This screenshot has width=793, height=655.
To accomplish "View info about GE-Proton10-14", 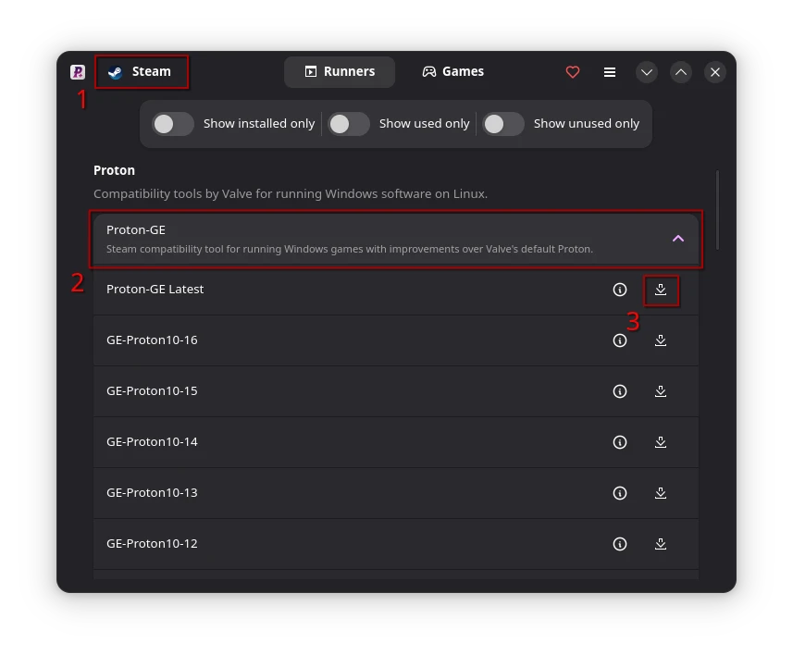I will 620,441.
